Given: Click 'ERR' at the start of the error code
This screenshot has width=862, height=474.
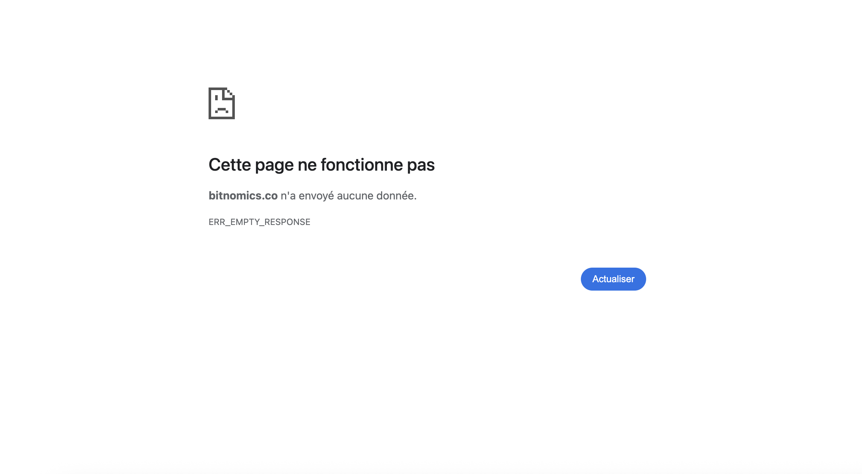Looking at the screenshot, I should 217,222.
